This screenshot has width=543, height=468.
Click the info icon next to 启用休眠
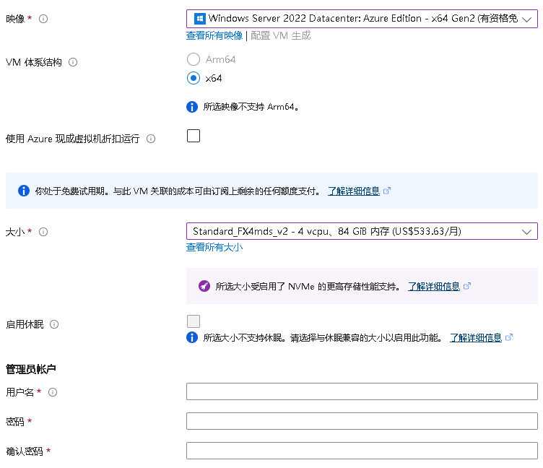coord(55,325)
